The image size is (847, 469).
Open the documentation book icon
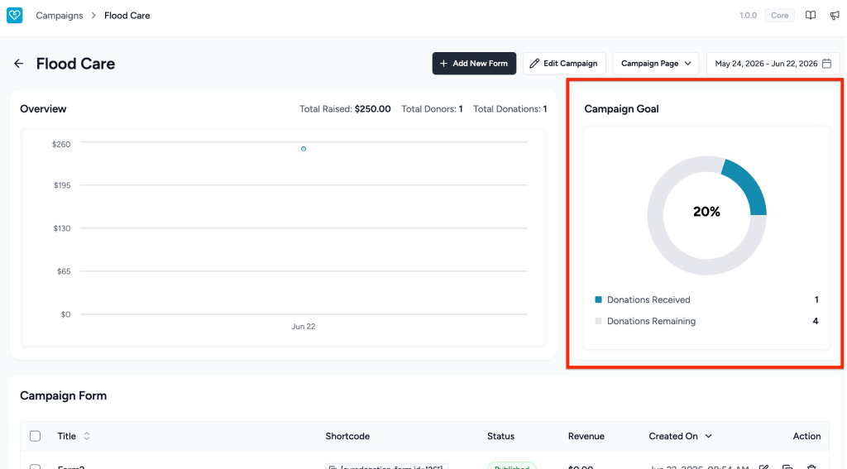click(811, 15)
